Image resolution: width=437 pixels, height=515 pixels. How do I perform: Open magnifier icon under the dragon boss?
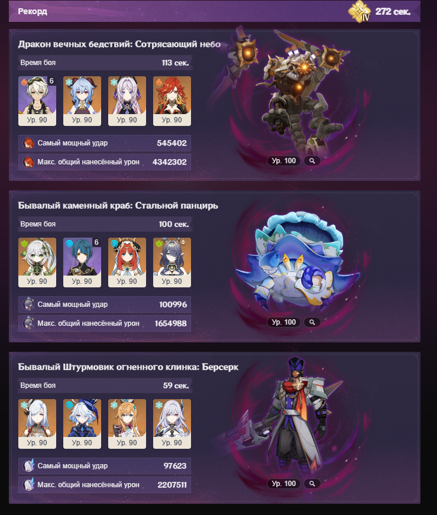(312, 161)
